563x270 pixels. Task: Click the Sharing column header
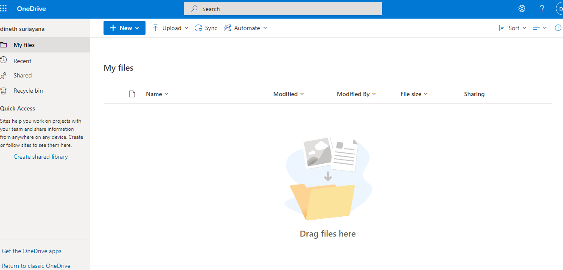tap(474, 94)
